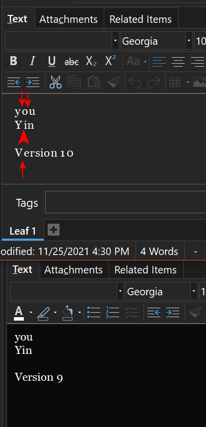Switch to upper Attachments tab
The image size is (206, 427).
point(69,19)
